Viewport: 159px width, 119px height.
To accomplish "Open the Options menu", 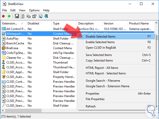I will click(x=34, y=10).
